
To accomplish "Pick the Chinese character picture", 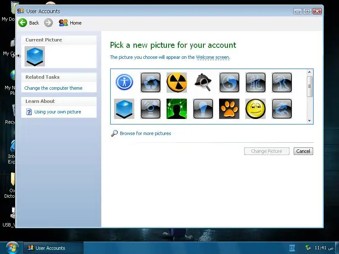I will point(256,82).
